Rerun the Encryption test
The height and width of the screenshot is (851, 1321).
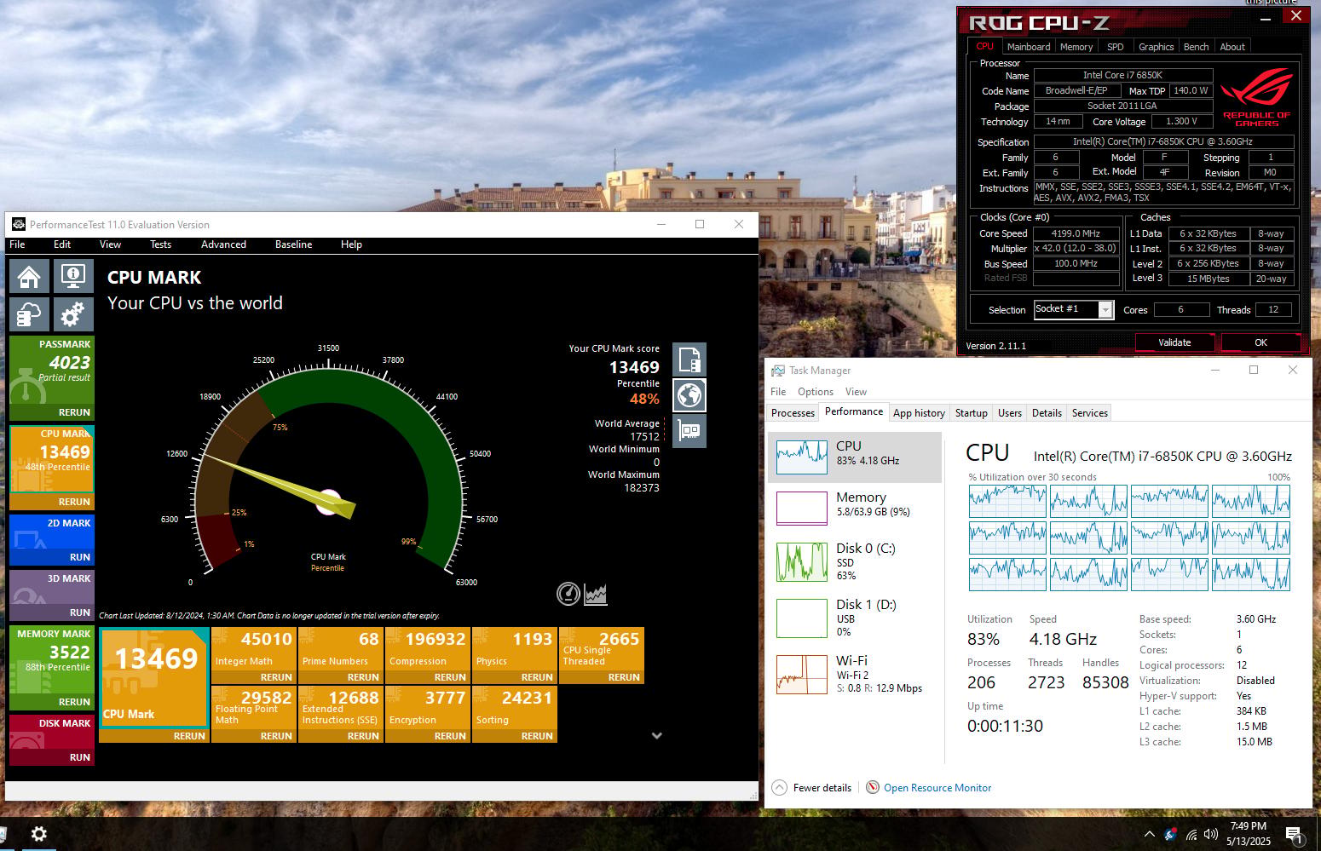pyautogui.click(x=450, y=736)
